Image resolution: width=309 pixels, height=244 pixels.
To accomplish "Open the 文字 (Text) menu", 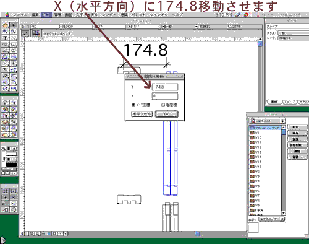I will [x=80, y=15].
